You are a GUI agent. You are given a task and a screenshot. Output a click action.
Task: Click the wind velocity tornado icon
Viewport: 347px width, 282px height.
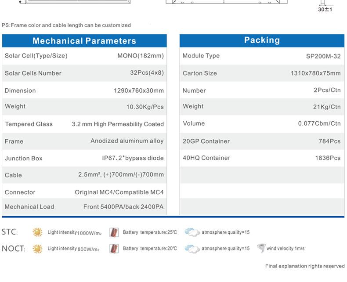[x=261, y=248]
